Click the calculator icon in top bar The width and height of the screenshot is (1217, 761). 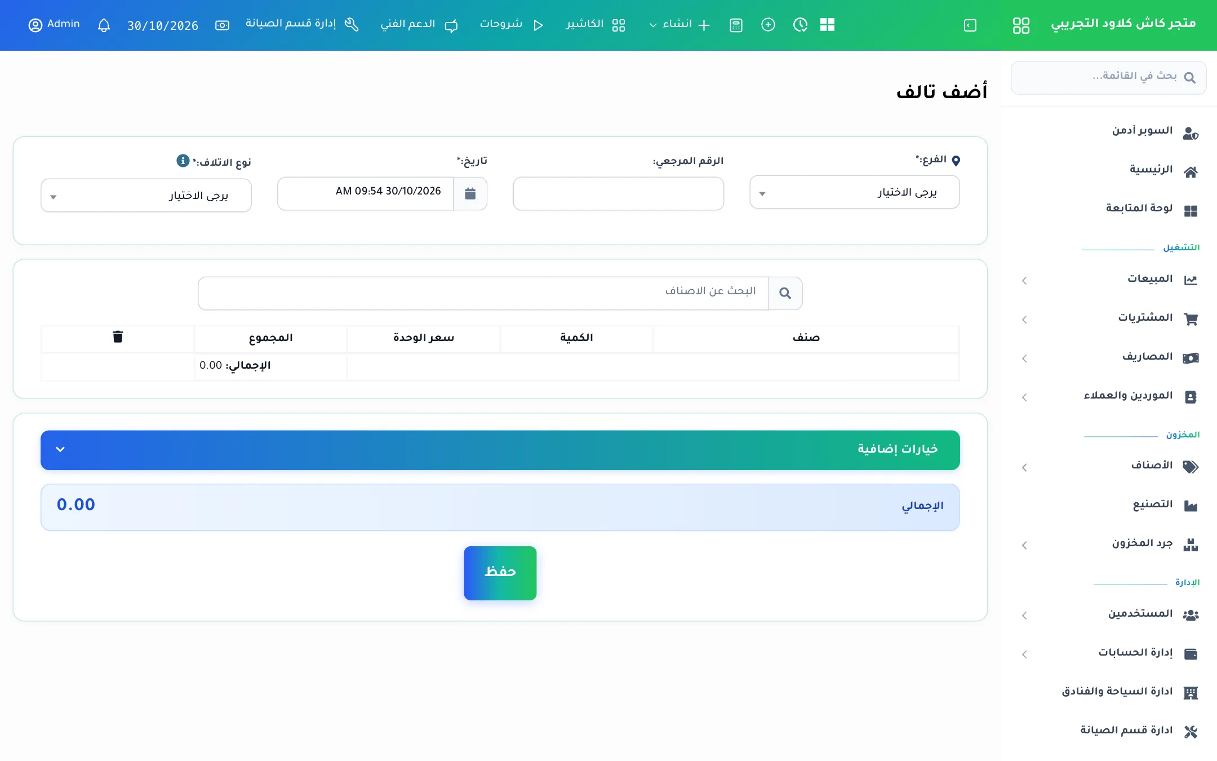pos(736,25)
